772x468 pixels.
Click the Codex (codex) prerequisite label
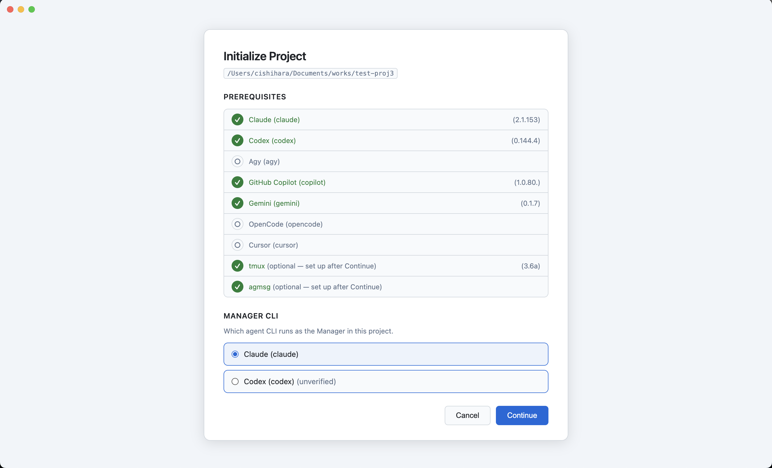[272, 141]
